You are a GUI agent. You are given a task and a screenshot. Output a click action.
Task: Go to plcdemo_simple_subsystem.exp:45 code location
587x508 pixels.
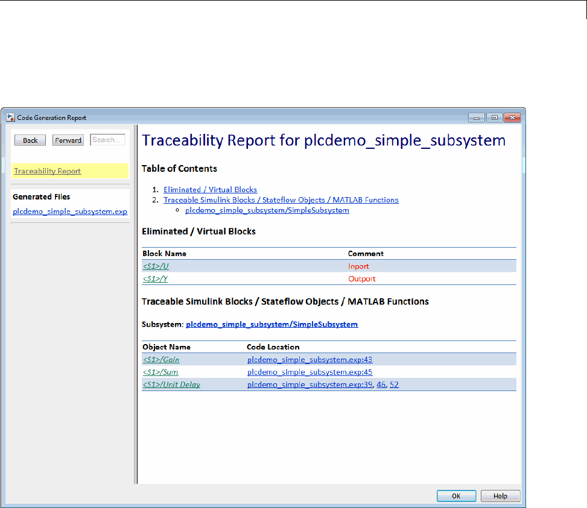[x=309, y=372]
